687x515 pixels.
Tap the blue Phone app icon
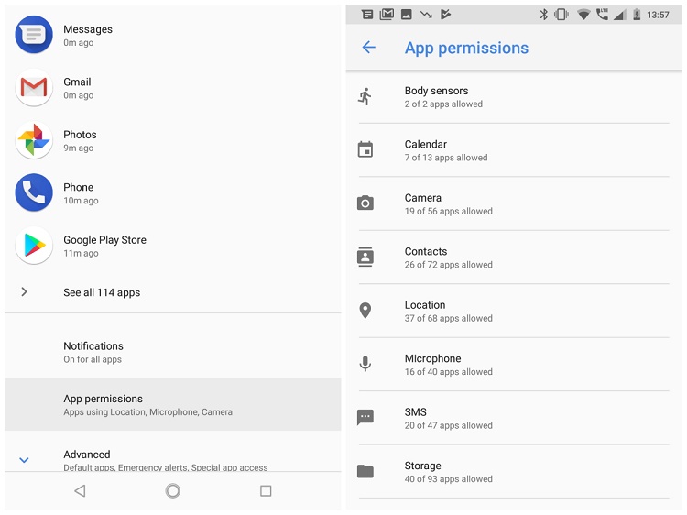[34, 192]
